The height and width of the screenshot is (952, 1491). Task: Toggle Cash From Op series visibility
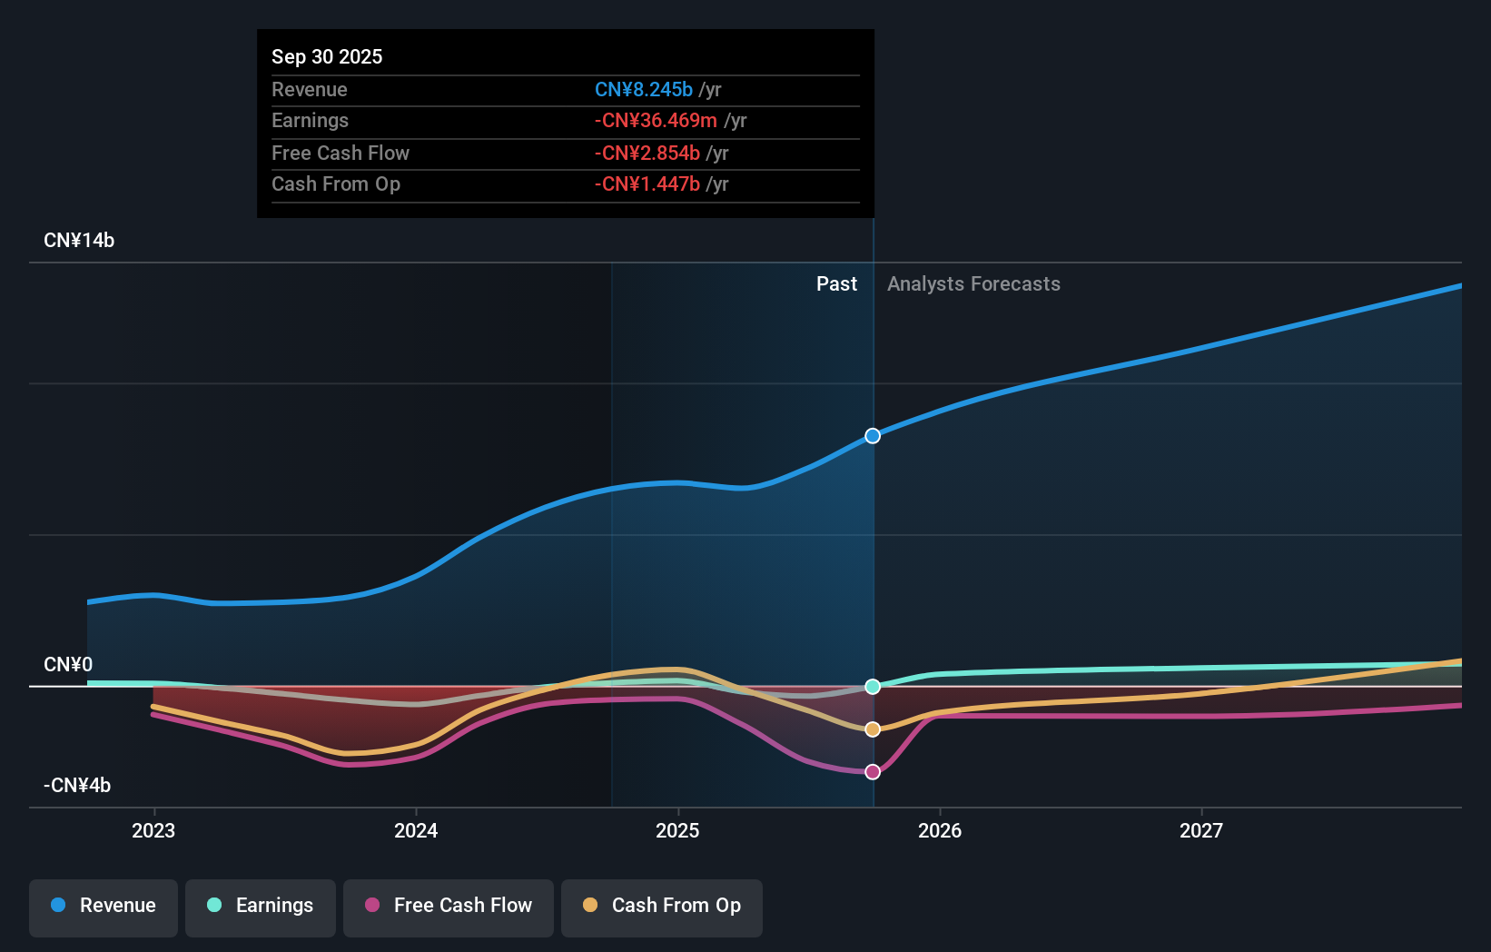tap(661, 906)
